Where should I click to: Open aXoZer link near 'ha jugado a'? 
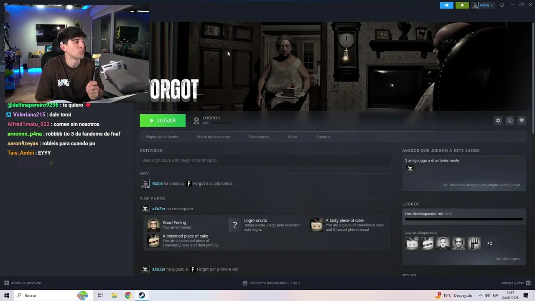pos(158,269)
